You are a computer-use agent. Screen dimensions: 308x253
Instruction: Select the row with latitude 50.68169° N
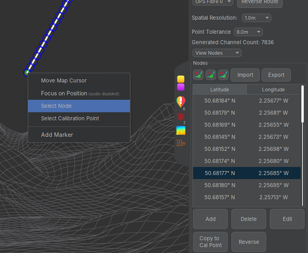point(246,125)
